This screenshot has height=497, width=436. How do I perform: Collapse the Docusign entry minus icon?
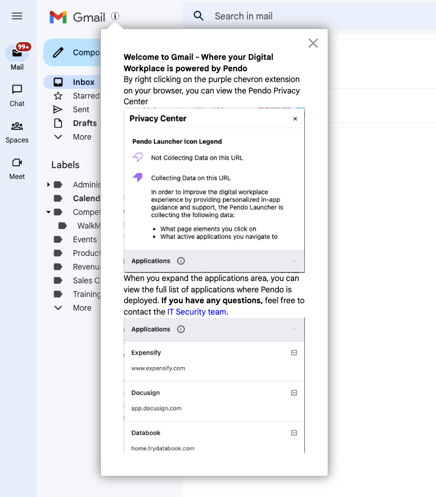[294, 393]
